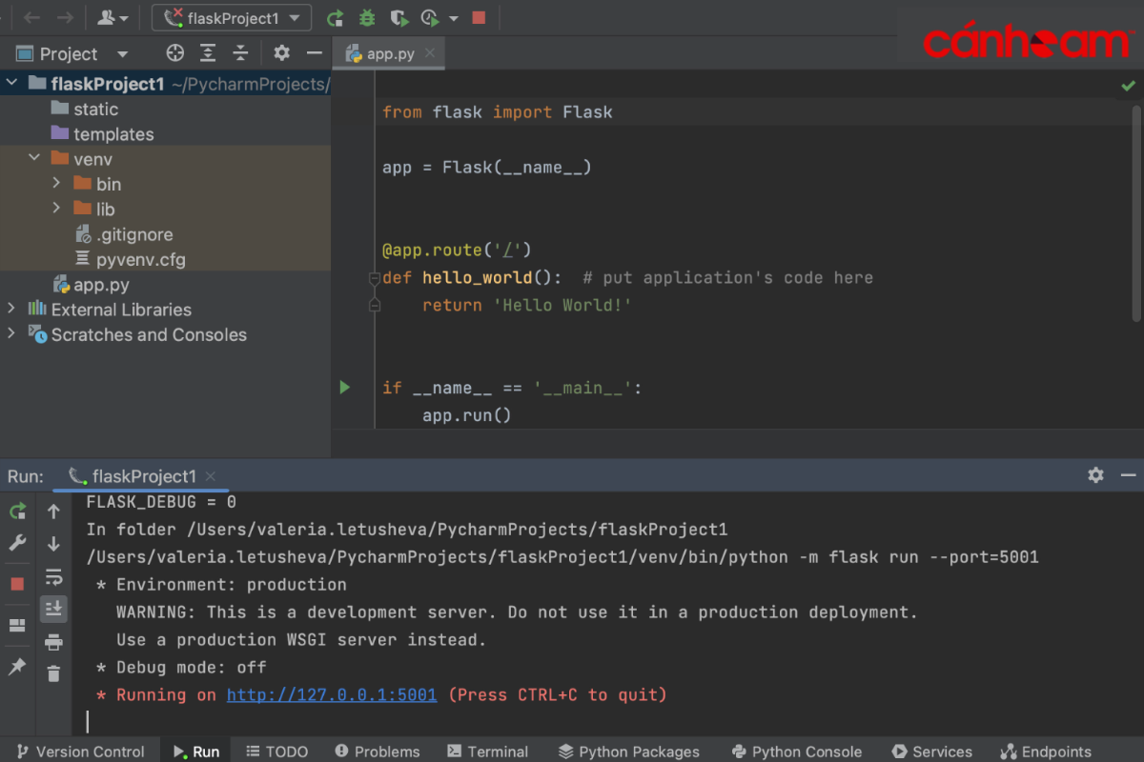This screenshot has width=1144, height=762.
Task: Click the Run tool window button
Action: click(196, 752)
